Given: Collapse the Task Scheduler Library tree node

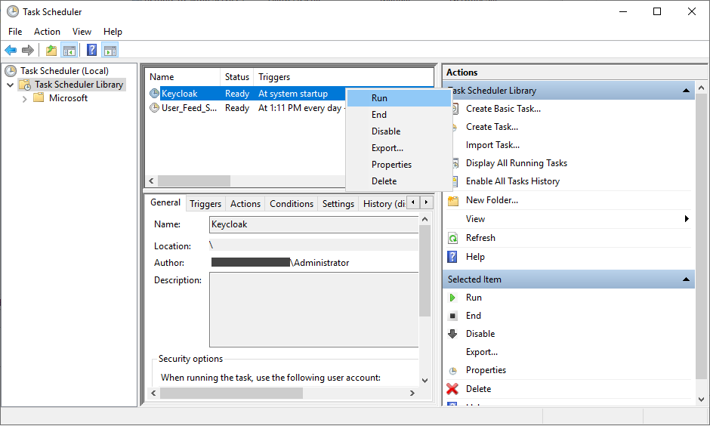Looking at the screenshot, I should tap(10, 85).
